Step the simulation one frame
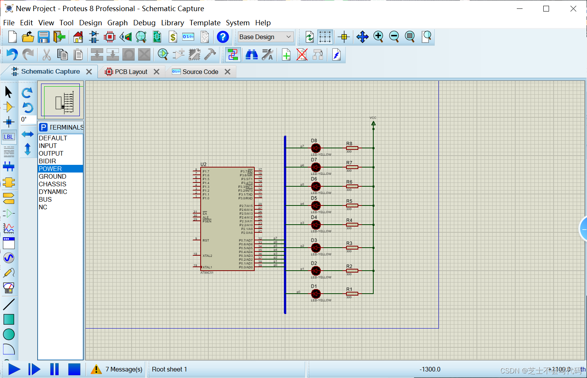 [x=34, y=369]
